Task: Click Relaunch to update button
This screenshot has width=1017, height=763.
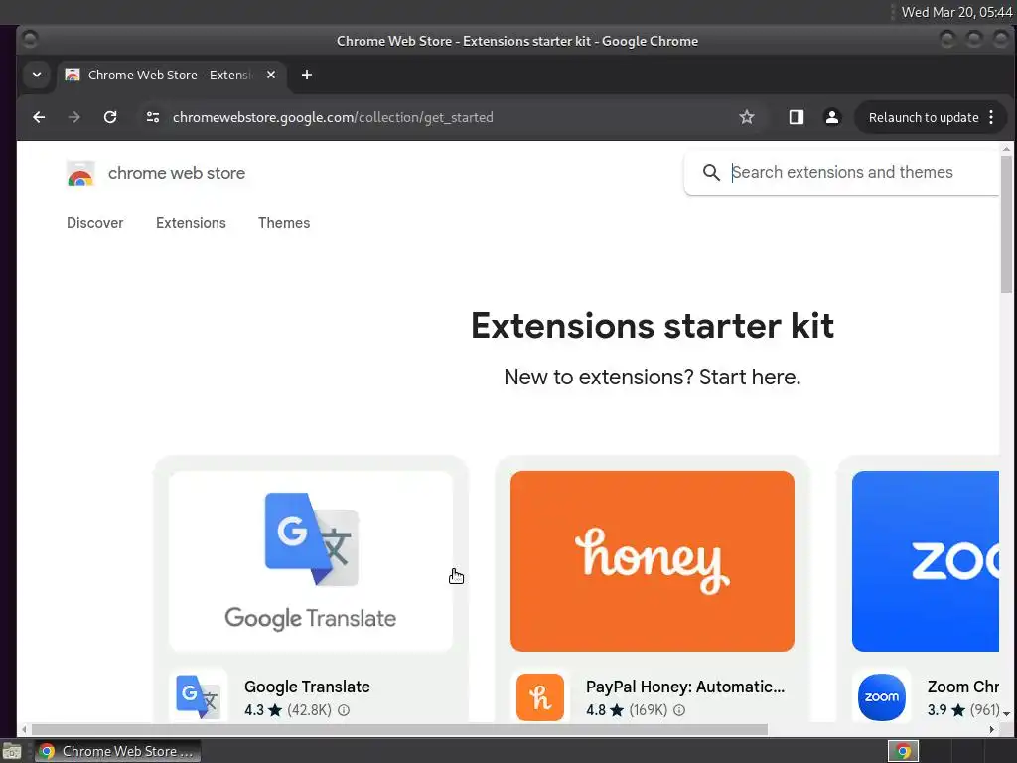Action: (x=924, y=117)
